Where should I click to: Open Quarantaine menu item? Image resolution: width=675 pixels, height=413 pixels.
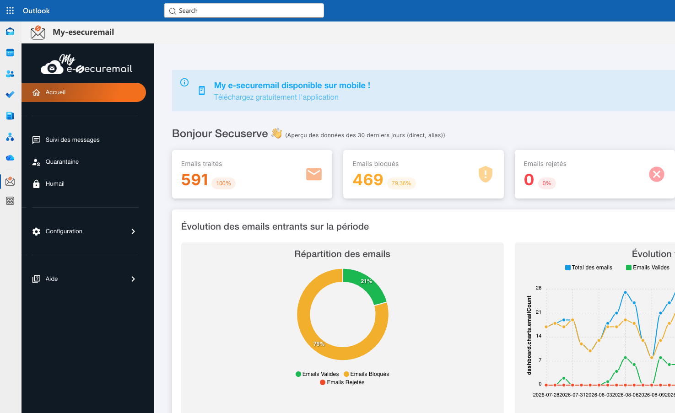click(x=84, y=162)
